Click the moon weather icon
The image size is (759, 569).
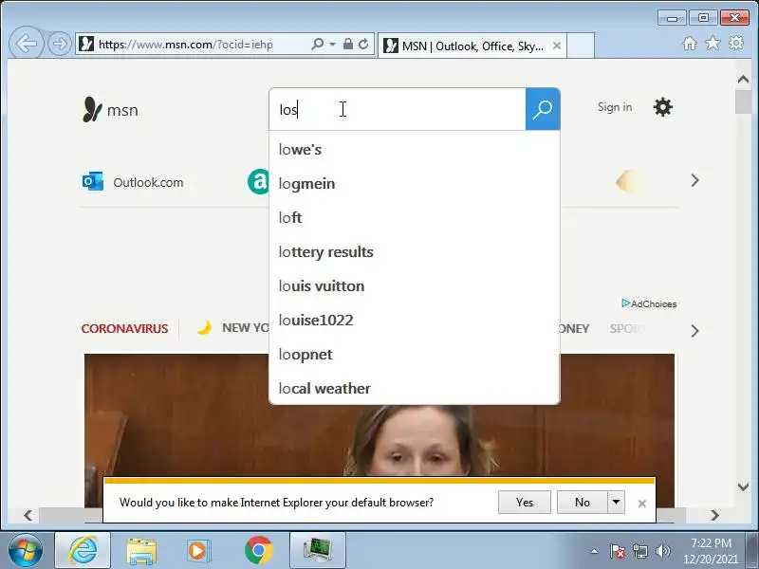tap(204, 327)
